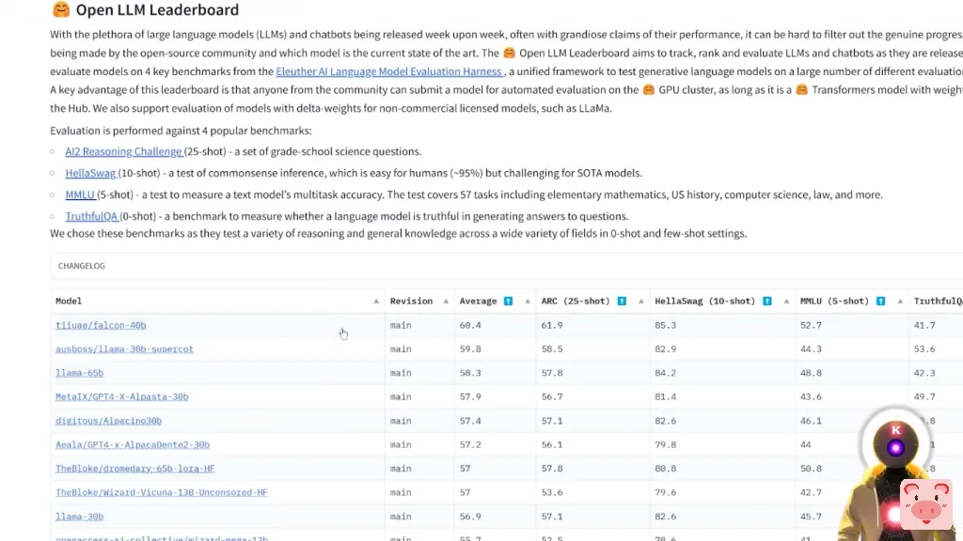Image resolution: width=963 pixels, height=541 pixels.
Task: Click the pink pig icon in corner
Action: point(925,503)
